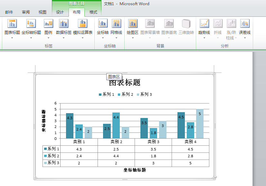The height and width of the screenshot is (186, 266).
Task: Click the 3.5 cell in 系列 1 row
Action: 153,149
